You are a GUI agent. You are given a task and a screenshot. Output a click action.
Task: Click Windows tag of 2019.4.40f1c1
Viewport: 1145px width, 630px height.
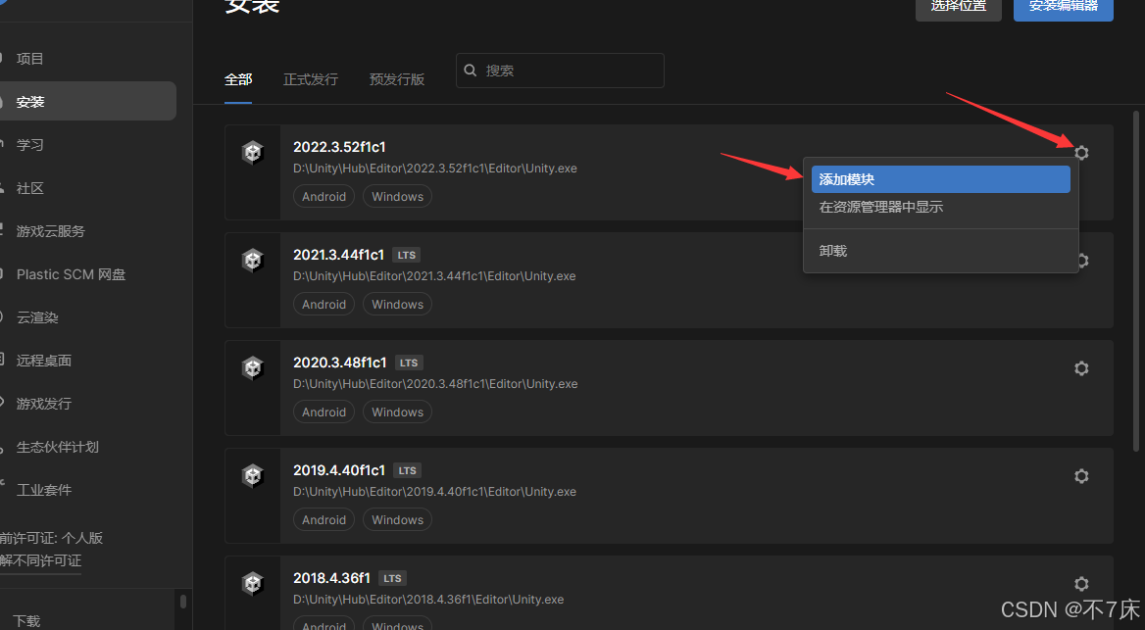click(397, 519)
